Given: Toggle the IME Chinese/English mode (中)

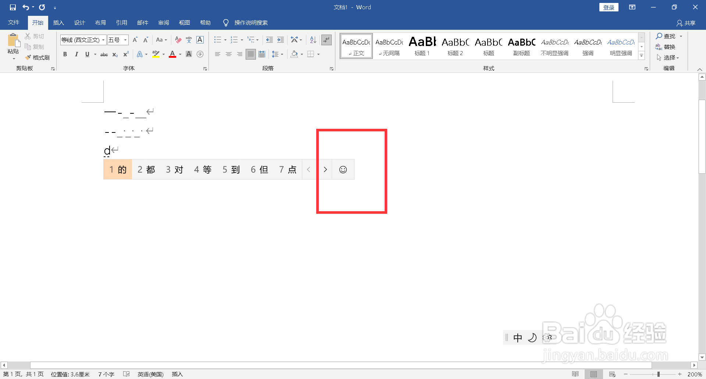Looking at the screenshot, I should [x=518, y=338].
